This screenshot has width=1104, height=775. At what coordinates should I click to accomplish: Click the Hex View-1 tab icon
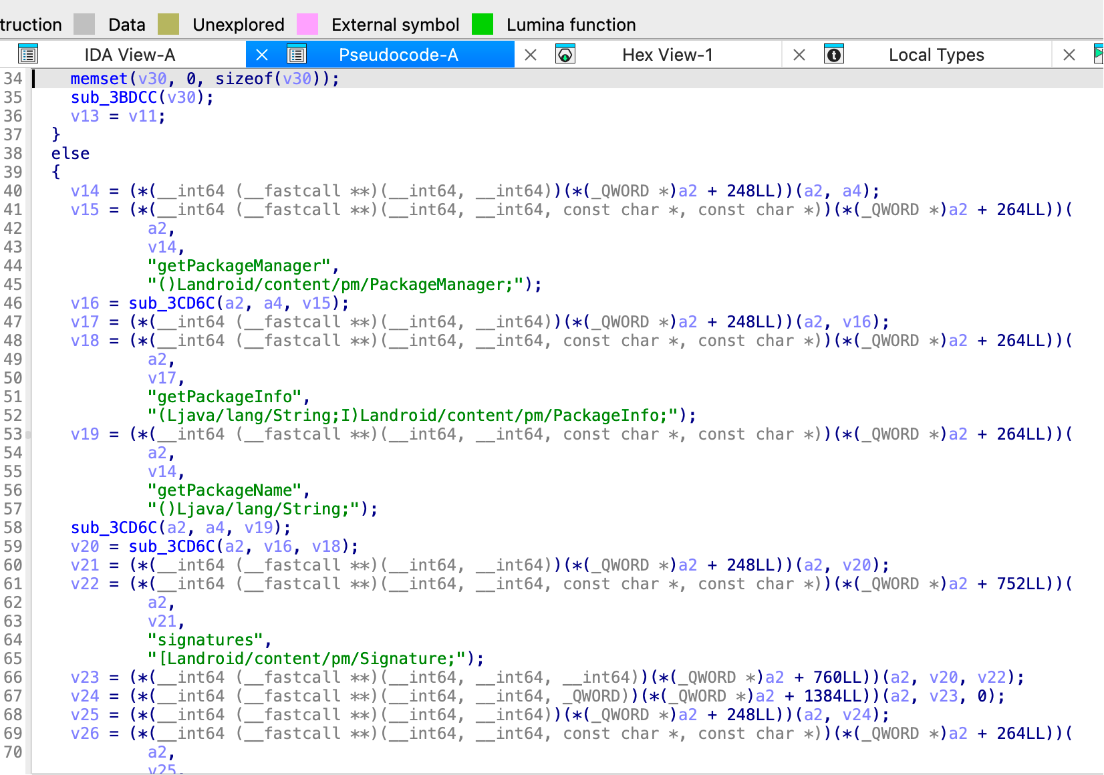click(565, 54)
